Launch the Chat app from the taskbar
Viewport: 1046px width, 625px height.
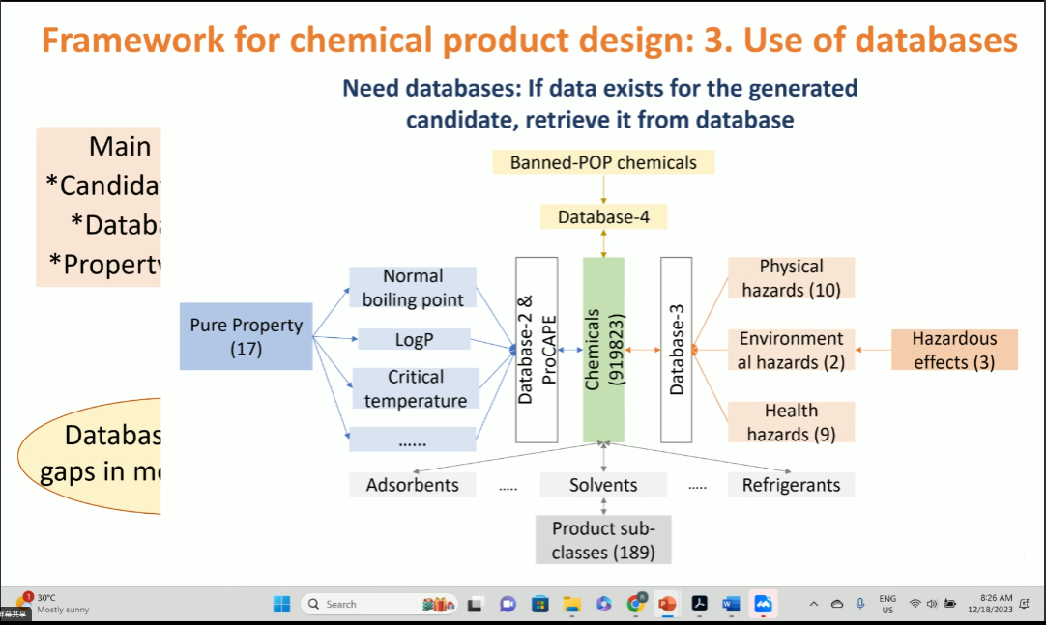tap(508, 605)
